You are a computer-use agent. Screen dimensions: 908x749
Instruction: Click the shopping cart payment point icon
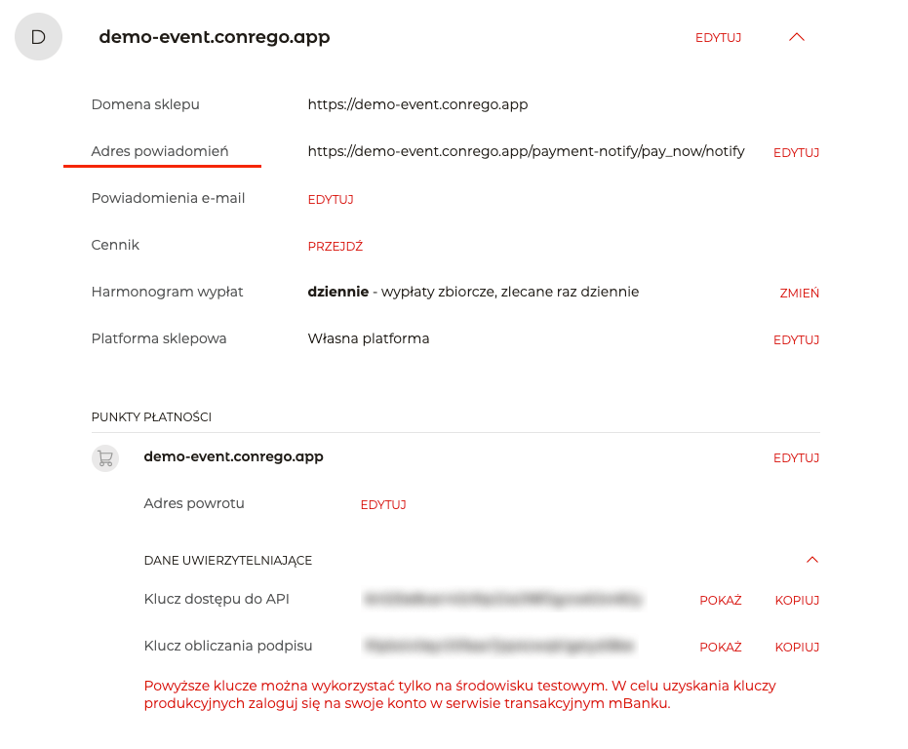[104, 457]
